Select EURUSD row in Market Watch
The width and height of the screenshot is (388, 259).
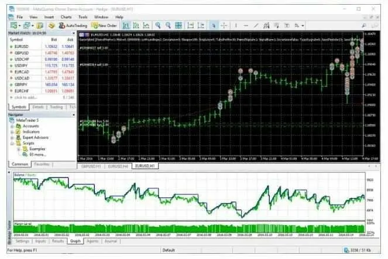coord(42,46)
